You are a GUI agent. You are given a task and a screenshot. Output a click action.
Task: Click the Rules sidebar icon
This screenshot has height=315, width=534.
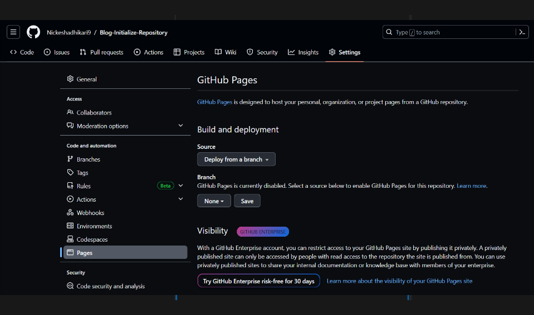[70, 186]
